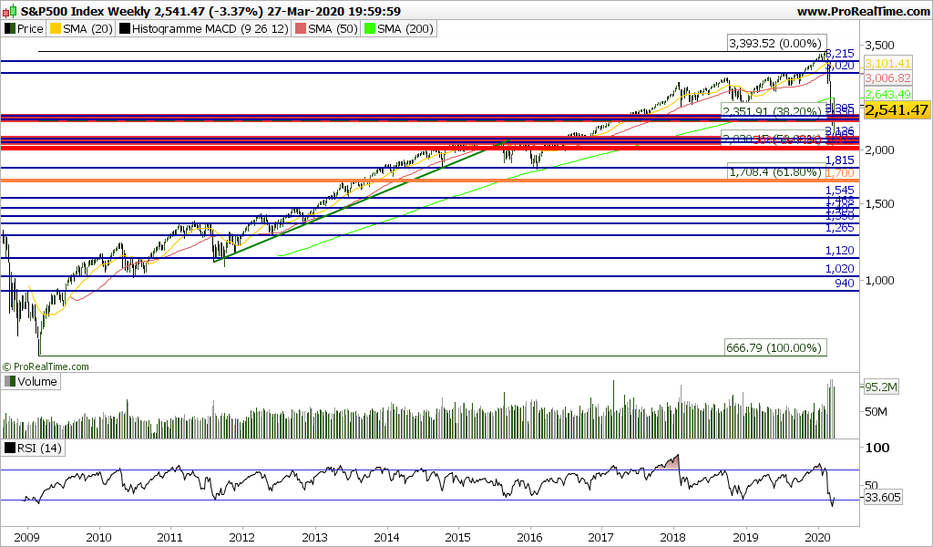Open the www.ProRealTime.com link at top right
The height and width of the screenshot is (547, 933).
tap(863, 11)
